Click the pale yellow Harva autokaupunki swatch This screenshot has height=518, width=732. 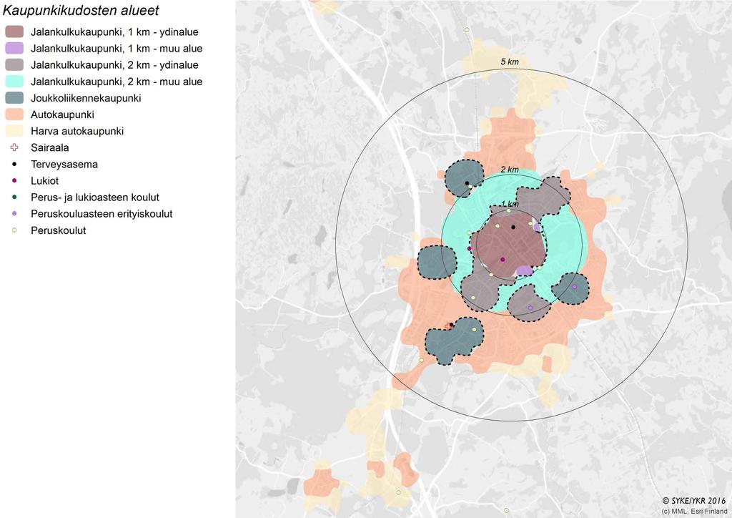tap(14, 131)
